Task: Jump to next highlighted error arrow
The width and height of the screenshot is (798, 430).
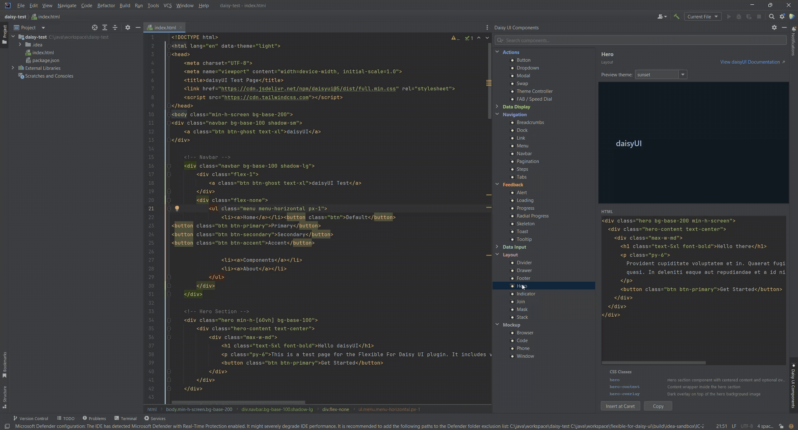Action: 487,38
